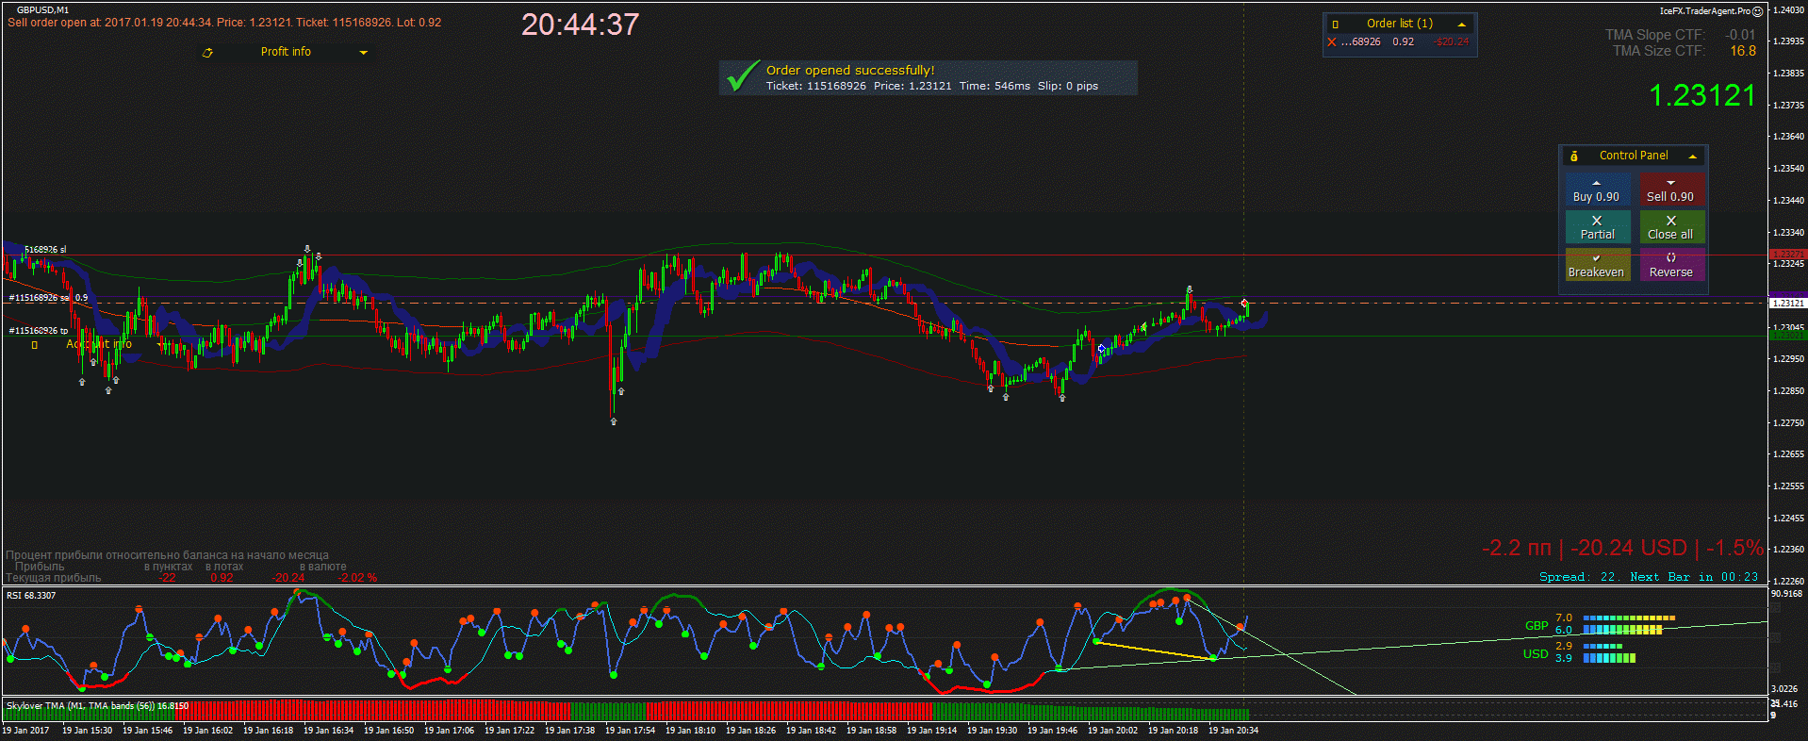Expand the Account info panel arrow
The width and height of the screenshot is (1808, 741).
(x=160, y=345)
